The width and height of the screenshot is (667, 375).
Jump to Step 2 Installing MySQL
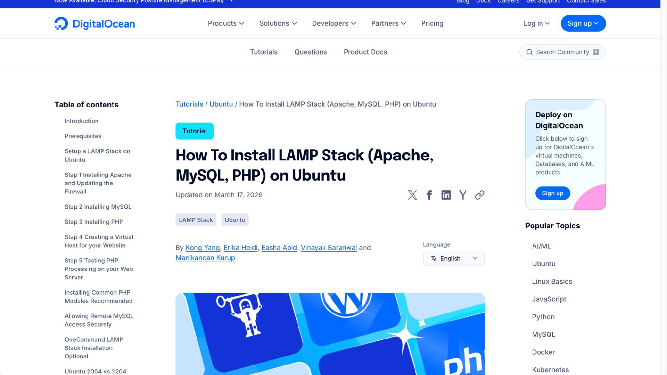coord(98,207)
